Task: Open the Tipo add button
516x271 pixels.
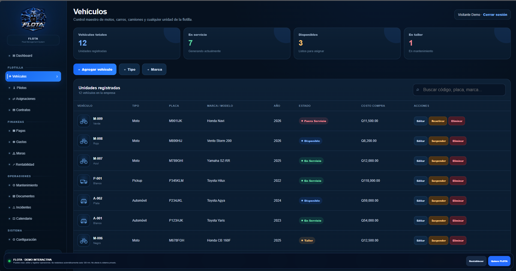Action: click(129, 69)
